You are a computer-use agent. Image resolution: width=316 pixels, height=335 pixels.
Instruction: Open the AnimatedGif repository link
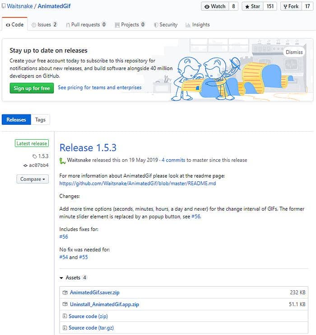(54, 6)
